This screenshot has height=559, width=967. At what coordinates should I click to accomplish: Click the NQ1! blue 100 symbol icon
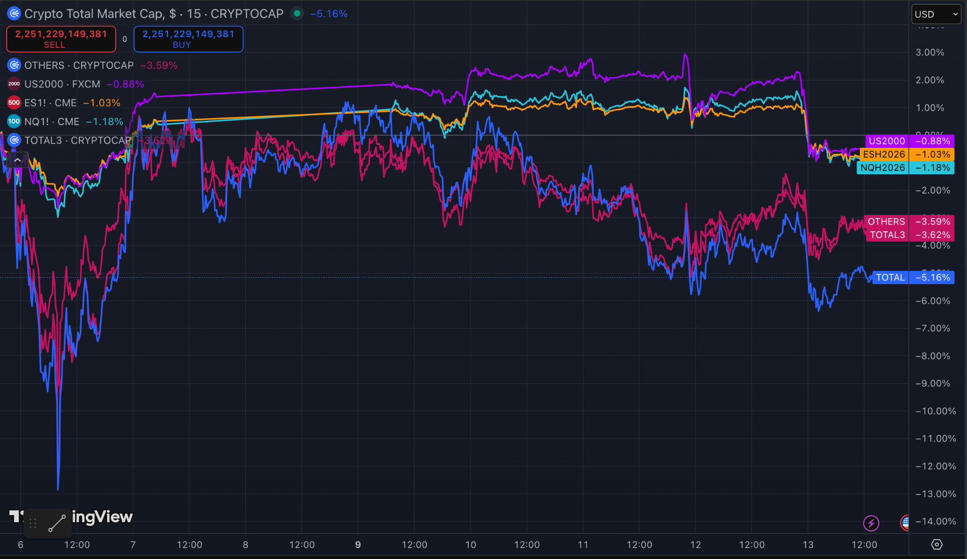[14, 121]
